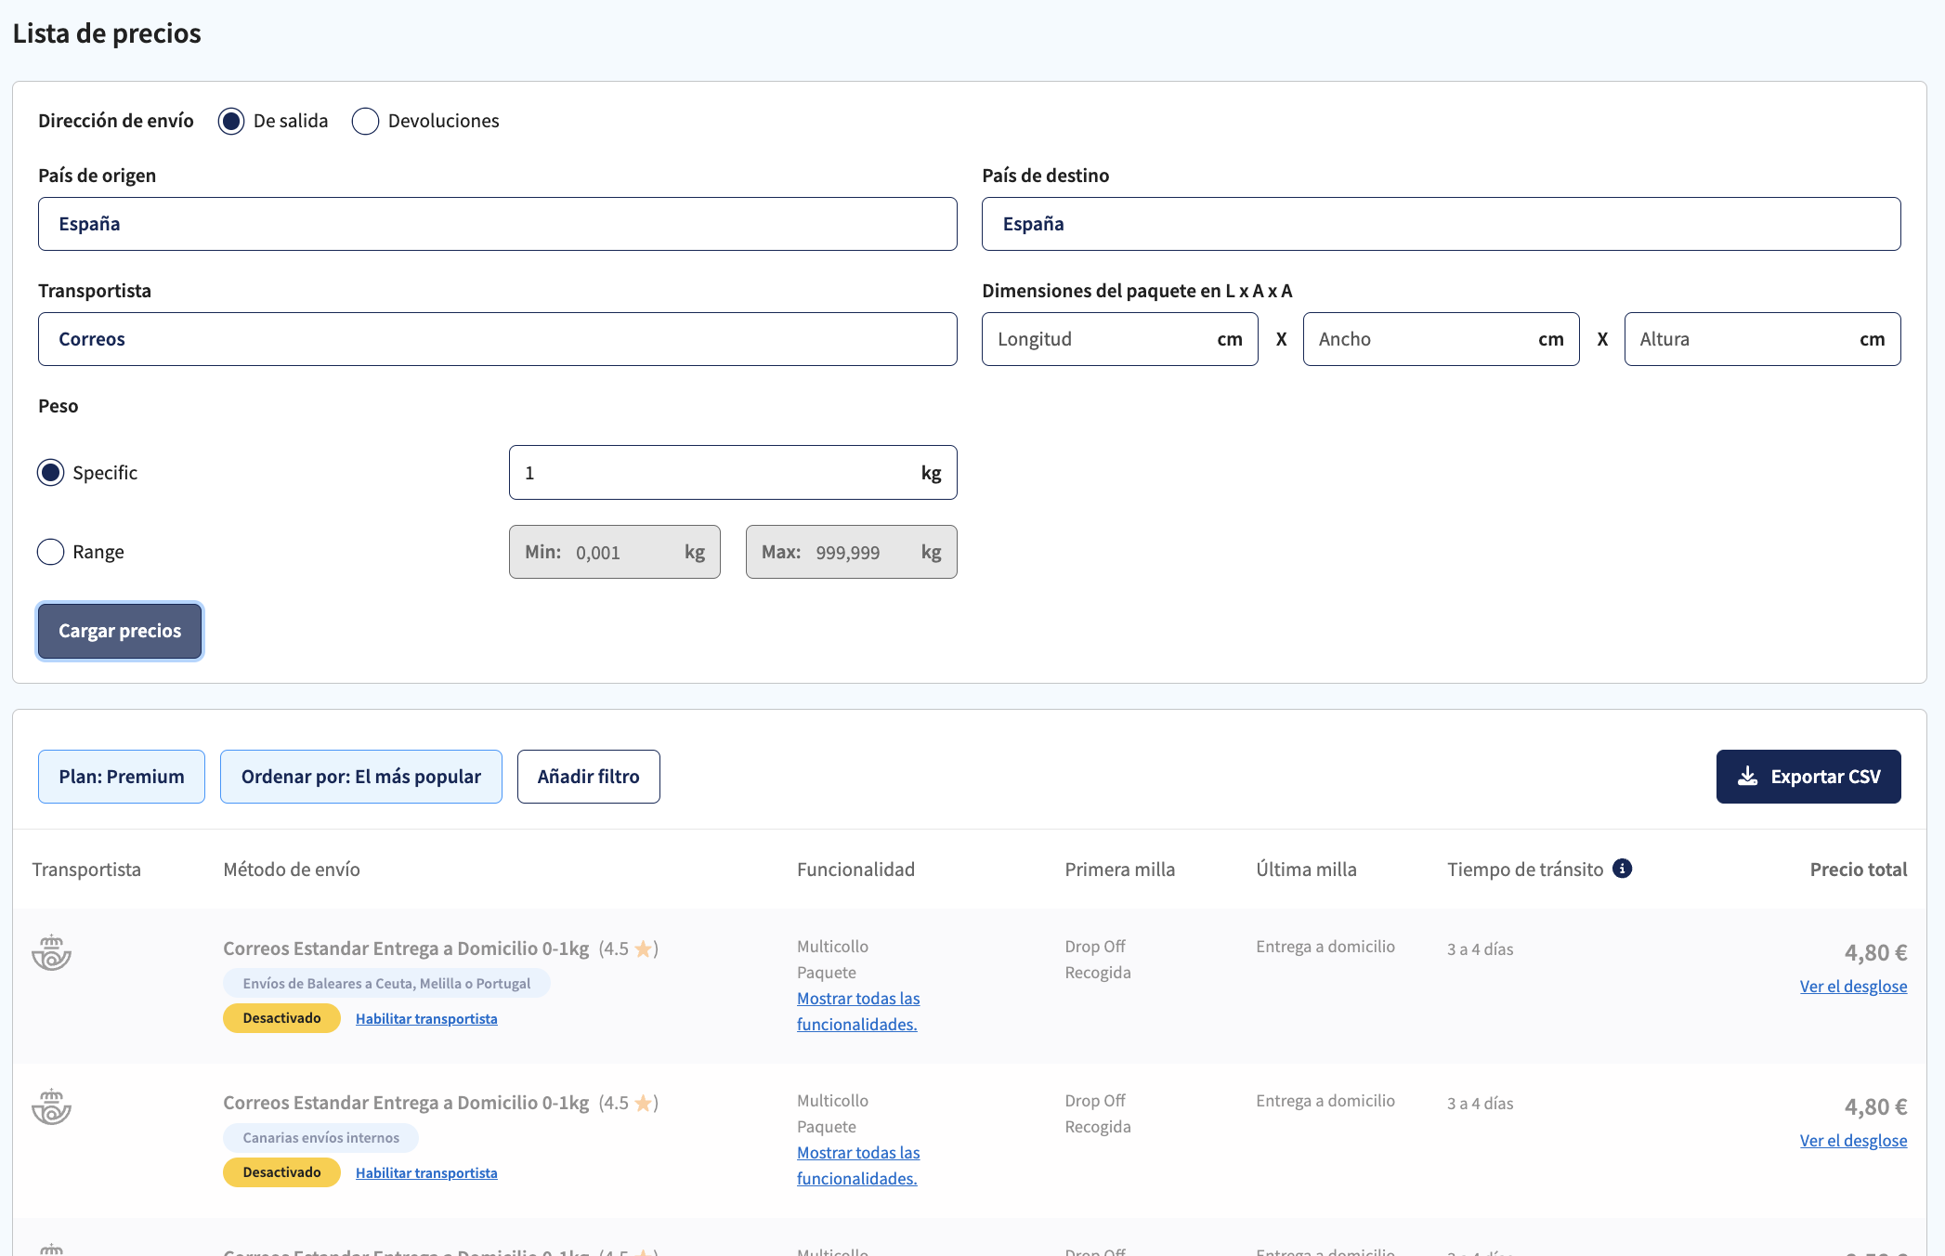Select the Devoluciones radio button
The width and height of the screenshot is (1945, 1256).
(365, 122)
